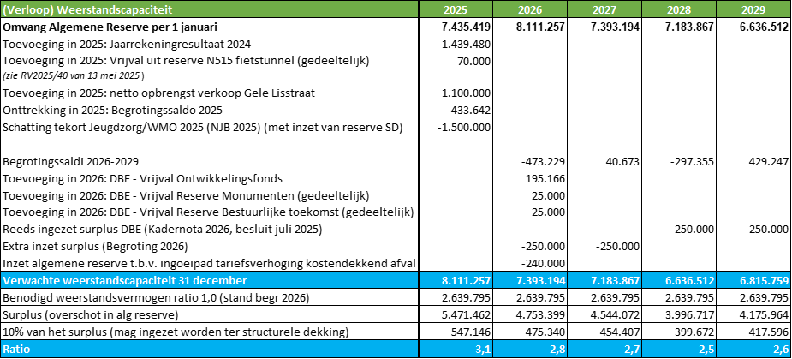Select the 2028 column header
Image resolution: width=792 pixels, height=359 pixels.
679,9
